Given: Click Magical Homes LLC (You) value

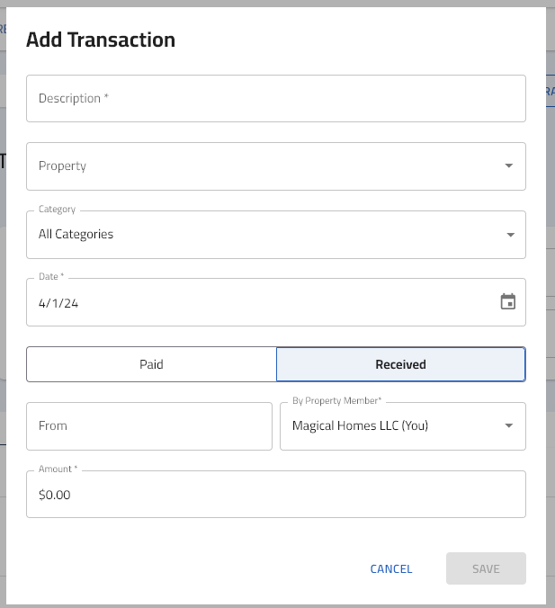Looking at the screenshot, I should click(x=361, y=425).
